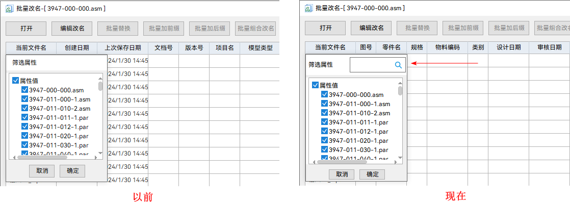Uncheck 3947-011-020-1.par in right panel
Viewport: 570px width, 202px height.
click(324, 140)
